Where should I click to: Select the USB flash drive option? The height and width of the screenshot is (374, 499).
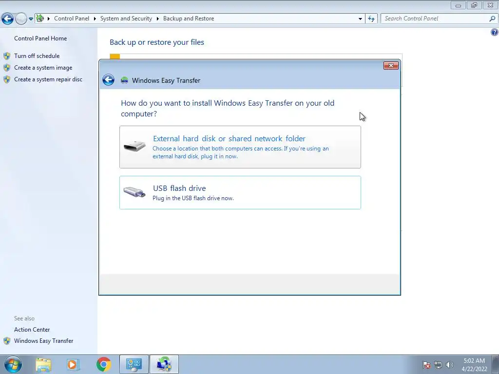(x=240, y=192)
